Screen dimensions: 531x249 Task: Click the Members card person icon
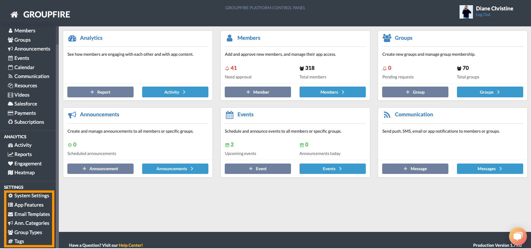click(230, 38)
